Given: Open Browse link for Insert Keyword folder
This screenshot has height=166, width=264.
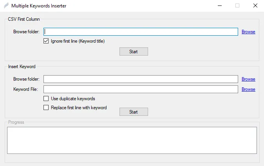Looking at the screenshot, I should [x=248, y=79].
